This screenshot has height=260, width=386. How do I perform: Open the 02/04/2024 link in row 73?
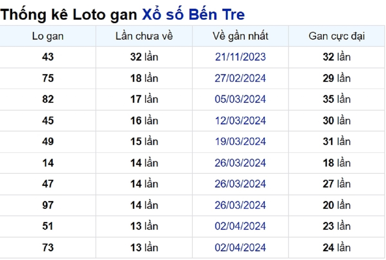tap(240, 248)
